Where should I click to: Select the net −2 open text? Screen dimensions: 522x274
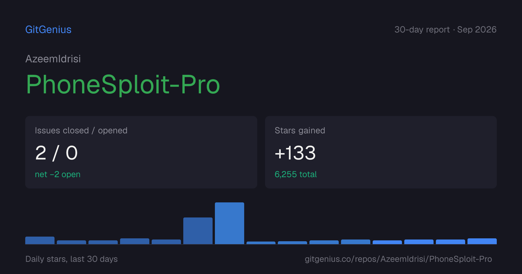(58, 174)
